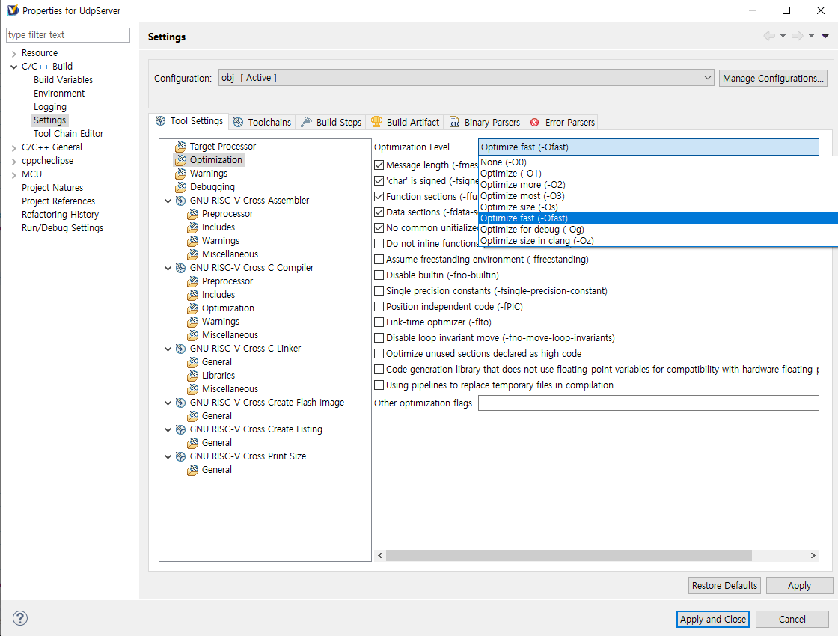Click the top-level Optimization settings icon
Viewport: 838px width, 636px height.
[x=180, y=160]
